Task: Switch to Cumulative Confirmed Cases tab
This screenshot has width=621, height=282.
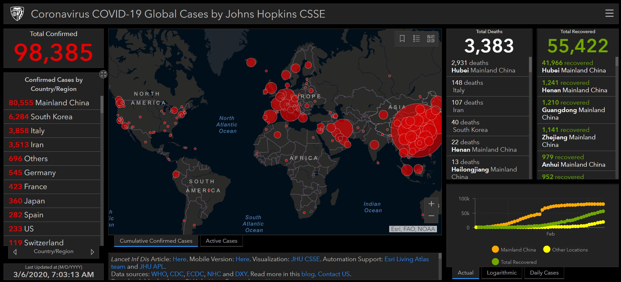Action: tap(156, 241)
